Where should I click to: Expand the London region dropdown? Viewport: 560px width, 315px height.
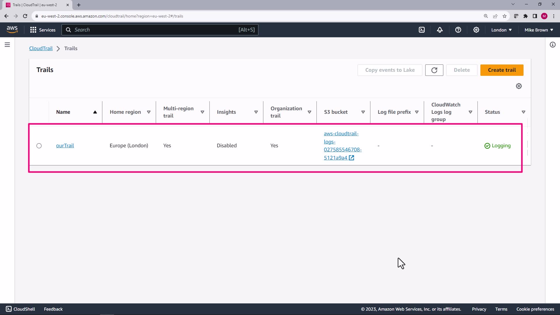pyautogui.click(x=501, y=30)
